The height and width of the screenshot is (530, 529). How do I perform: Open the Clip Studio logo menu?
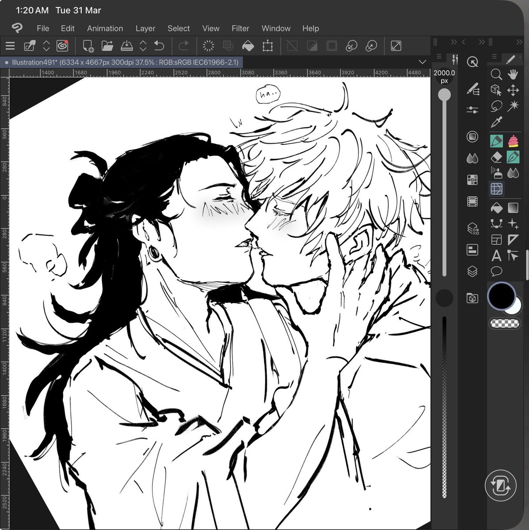pyautogui.click(x=17, y=28)
